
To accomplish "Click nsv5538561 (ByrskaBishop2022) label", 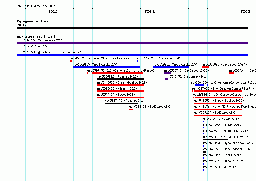I will tap(228, 143).
